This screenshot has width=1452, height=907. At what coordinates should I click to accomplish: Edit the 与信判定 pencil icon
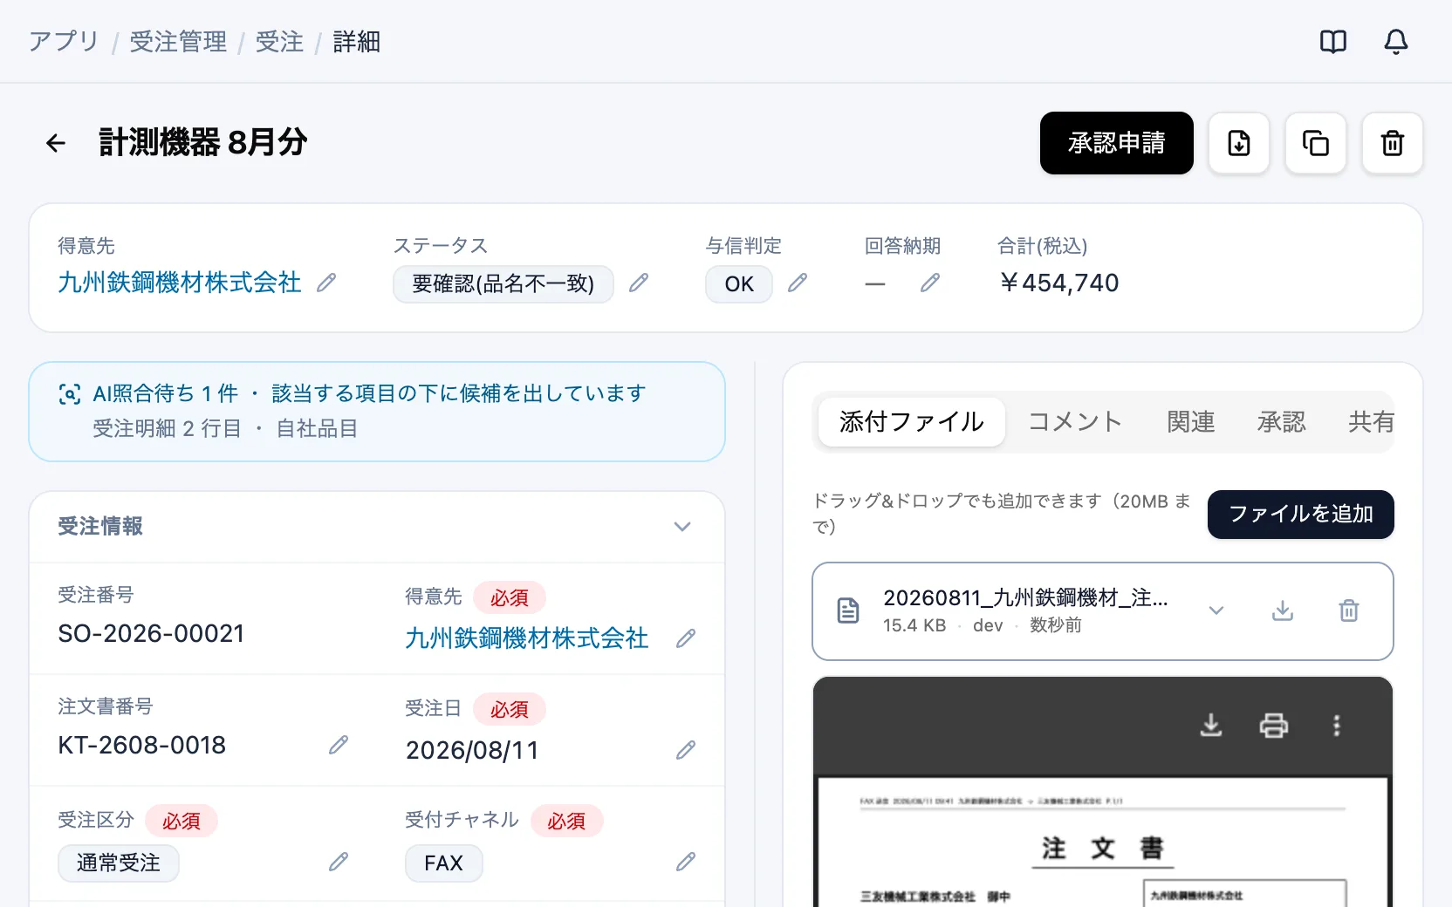798,283
